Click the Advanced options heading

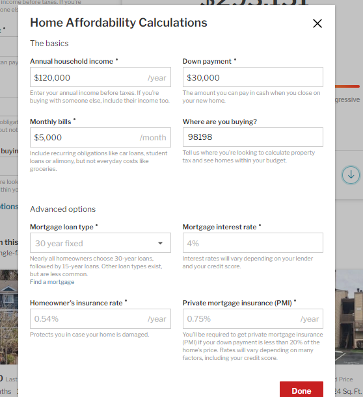(62, 209)
